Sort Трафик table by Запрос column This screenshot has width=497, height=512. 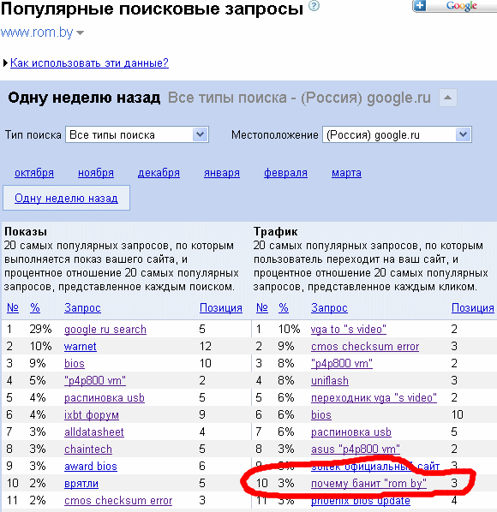(x=329, y=308)
